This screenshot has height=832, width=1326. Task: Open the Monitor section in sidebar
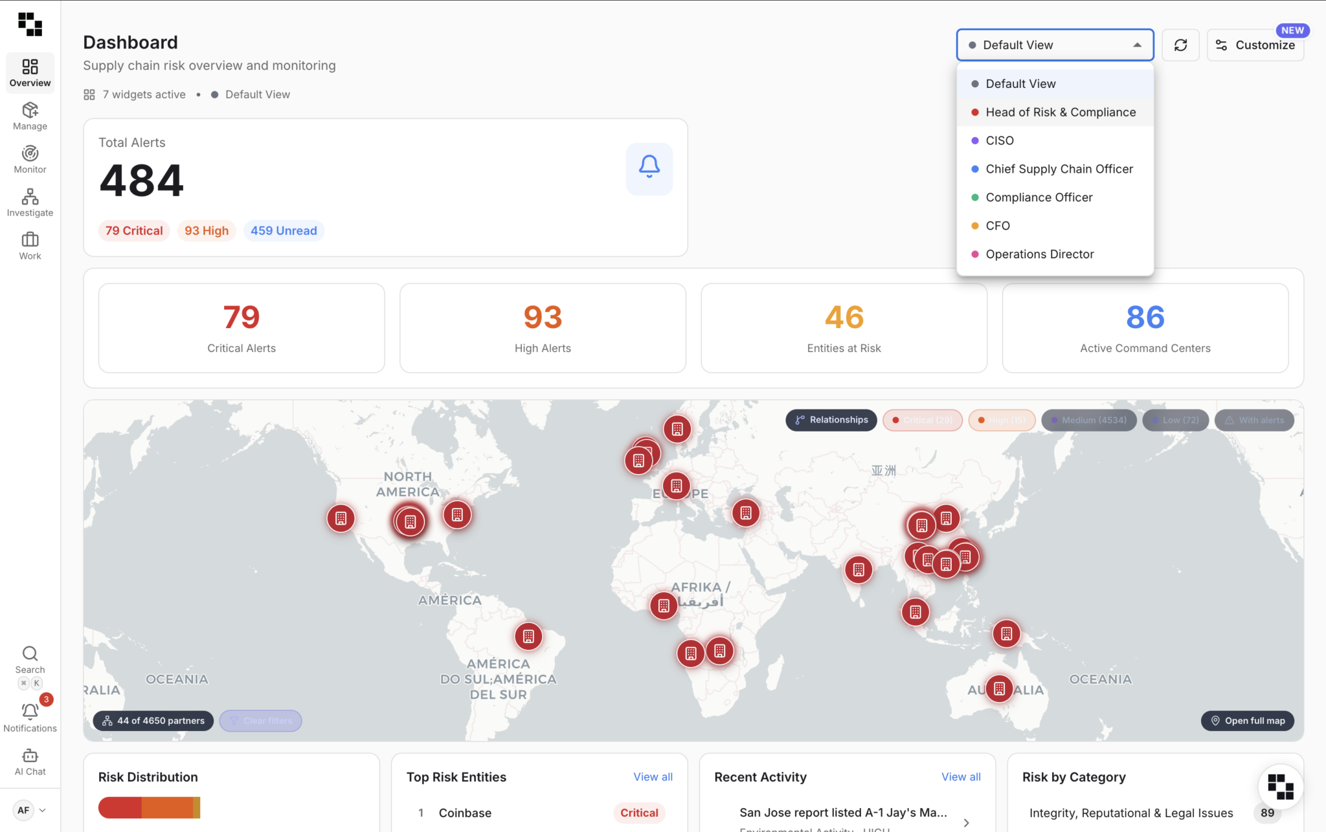click(x=30, y=160)
